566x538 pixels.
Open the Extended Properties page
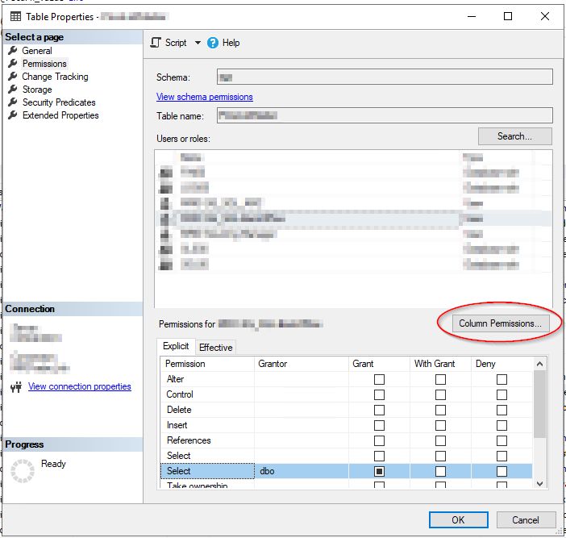60,115
